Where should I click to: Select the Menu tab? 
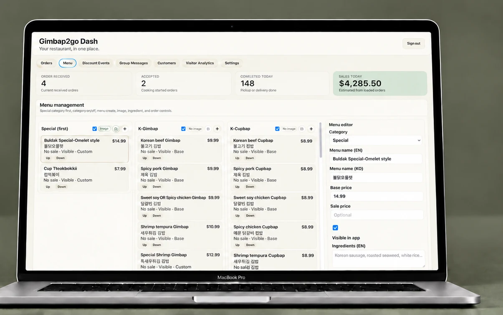click(x=68, y=63)
